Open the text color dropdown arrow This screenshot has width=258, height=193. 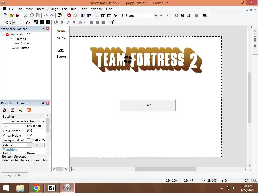[85, 22]
